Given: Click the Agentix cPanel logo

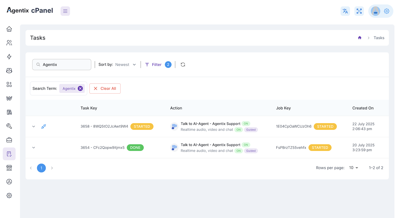Looking at the screenshot, I should click(30, 11).
